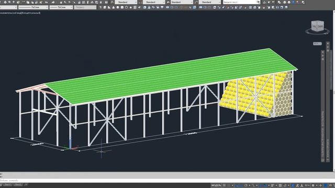Open the Multileader Style manager icon

196,2
